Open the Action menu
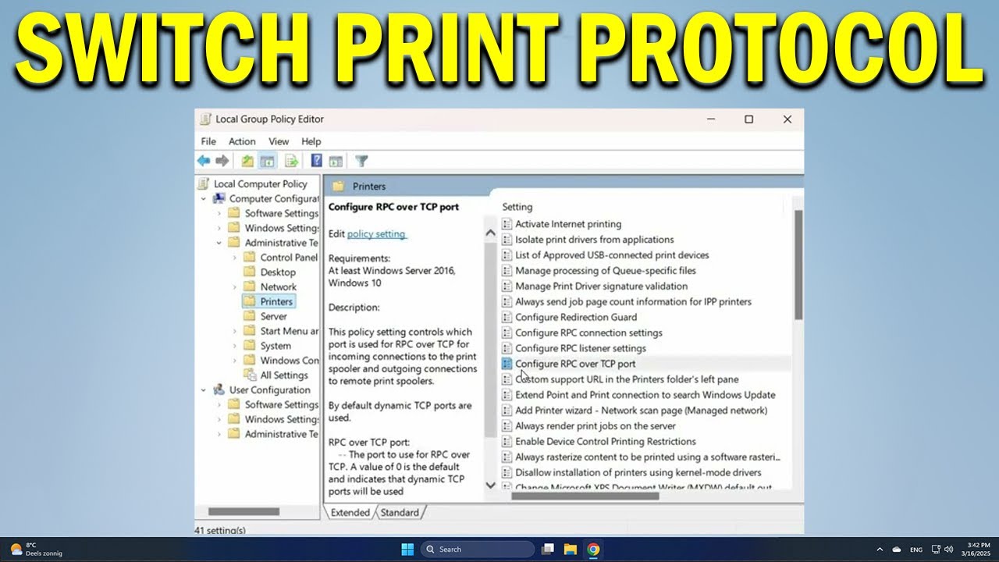The width and height of the screenshot is (999, 562). 242,141
